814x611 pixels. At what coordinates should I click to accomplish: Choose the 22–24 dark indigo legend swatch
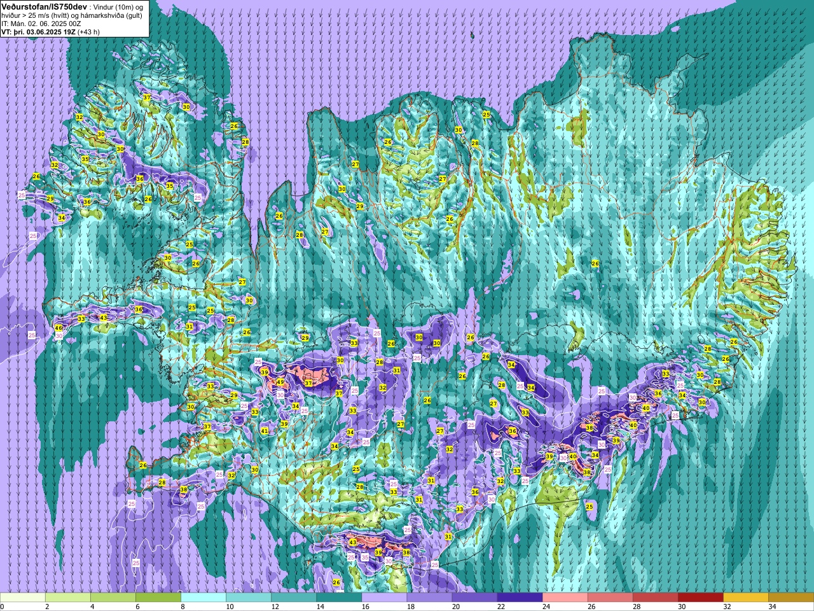pos(520,598)
